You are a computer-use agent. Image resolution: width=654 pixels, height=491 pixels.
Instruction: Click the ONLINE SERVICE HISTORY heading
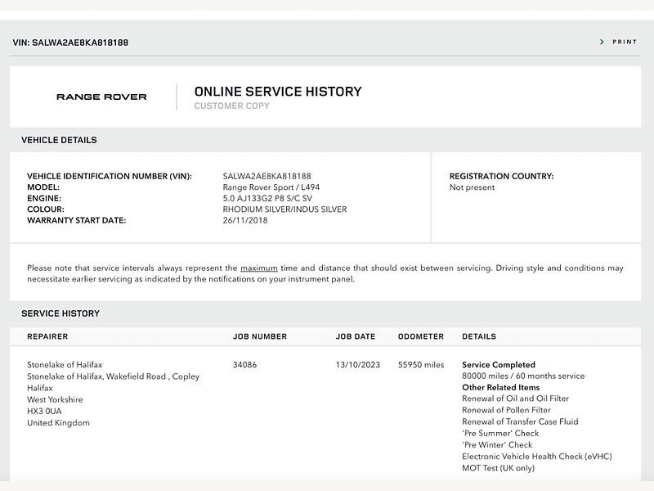pyautogui.click(x=278, y=92)
